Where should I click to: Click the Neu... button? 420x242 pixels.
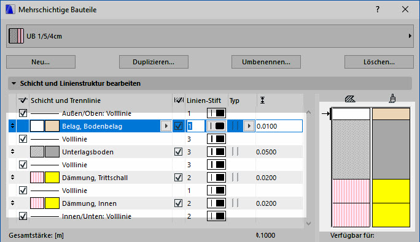(41, 62)
